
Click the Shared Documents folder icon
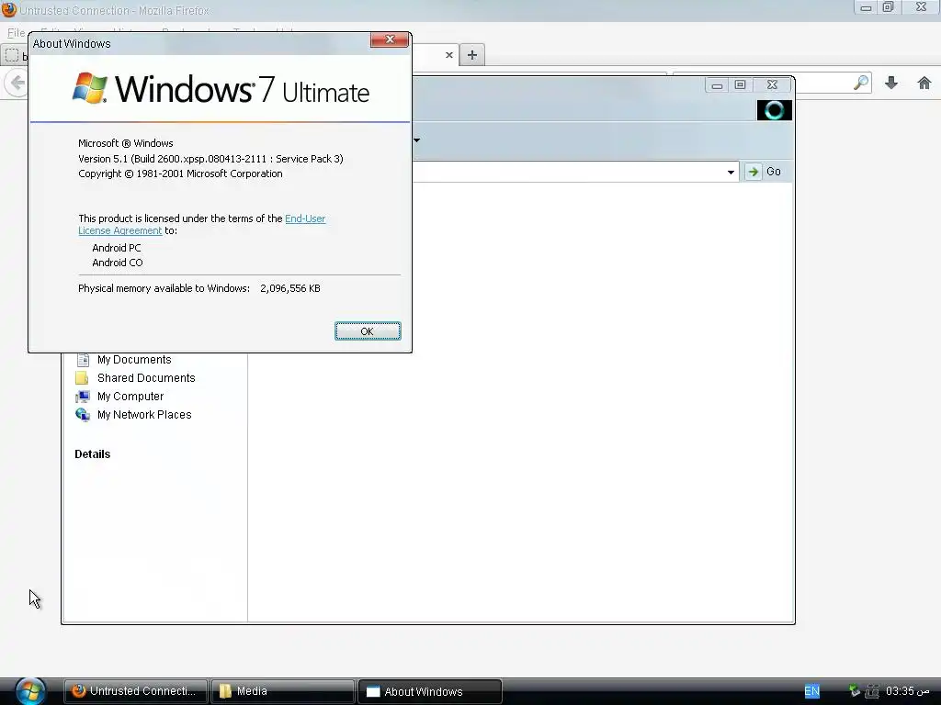pos(82,377)
